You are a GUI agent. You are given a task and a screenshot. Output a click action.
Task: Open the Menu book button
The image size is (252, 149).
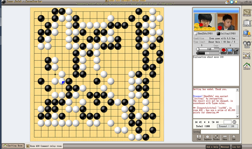click(225, 138)
